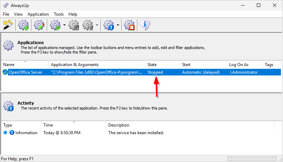
Task: Click the blue dot in activity row
Action: point(5,132)
